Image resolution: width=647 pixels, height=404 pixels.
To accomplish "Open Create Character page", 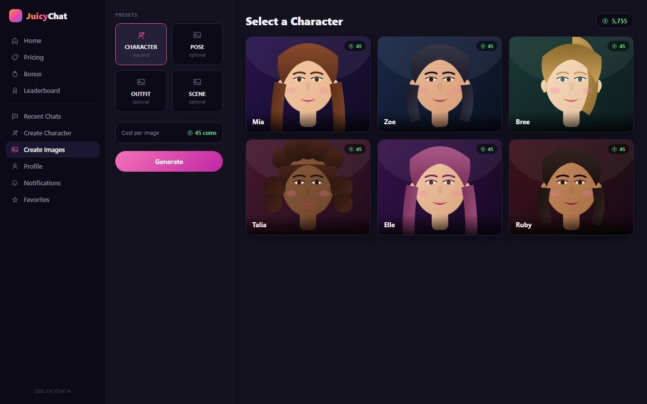I will (x=53, y=133).
